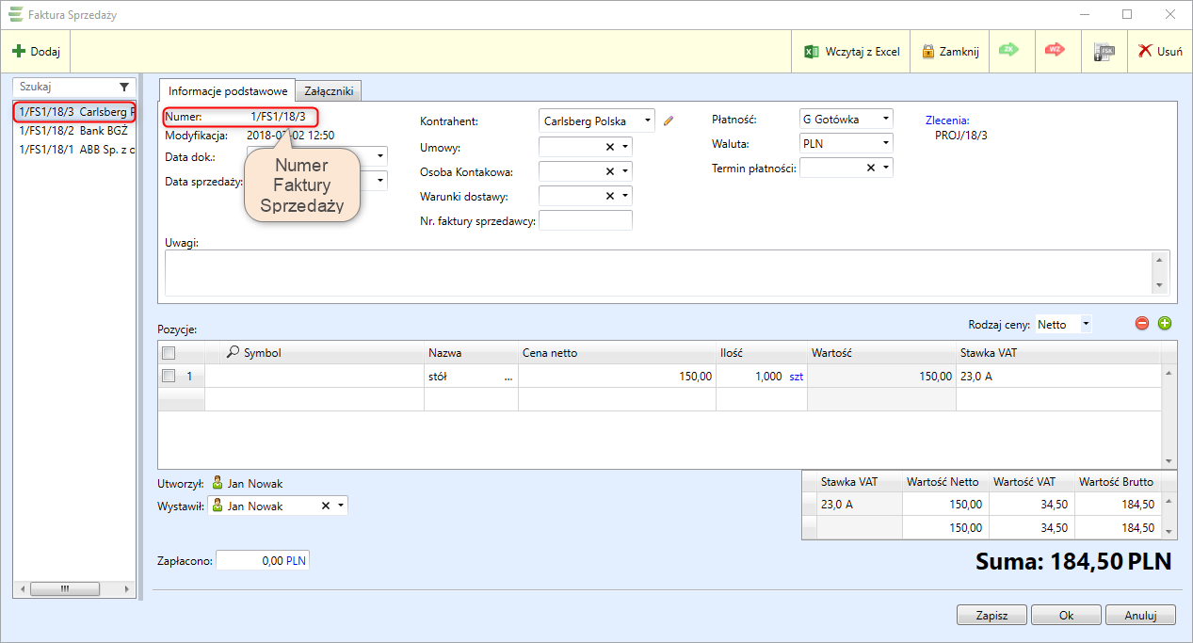Click the pencil icon to edit Kontrahent
Screen dimensions: 1193x643
click(x=669, y=121)
